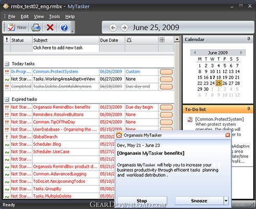This screenshot has height=209, width=256.
Task: Open the toolbar options overflow arrow
Action: [x=73, y=31]
